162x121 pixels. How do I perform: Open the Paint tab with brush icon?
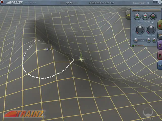click(160, 25)
